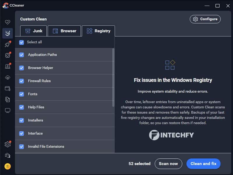
Task: Open the Software Updater sidebar icon
Action: click(8, 55)
